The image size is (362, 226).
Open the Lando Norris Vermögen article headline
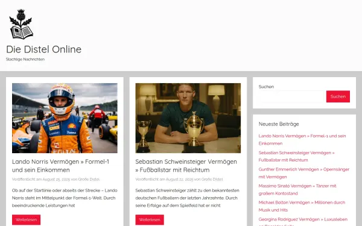pyautogui.click(x=60, y=166)
